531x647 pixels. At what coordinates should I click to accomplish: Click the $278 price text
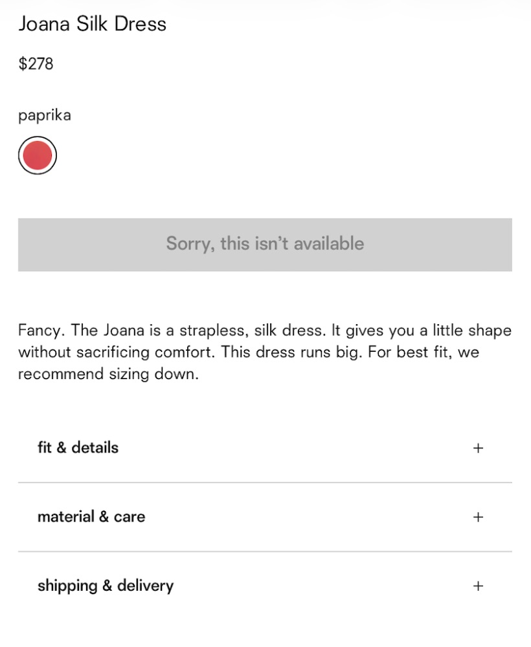pos(36,64)
